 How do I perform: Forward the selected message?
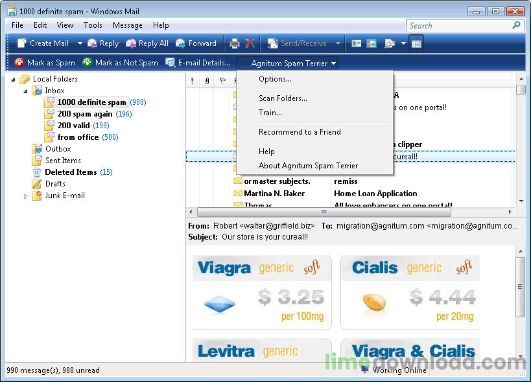(x=196, y=43)
